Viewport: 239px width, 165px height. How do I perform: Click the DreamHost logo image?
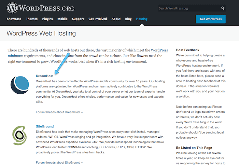(x=20, y=85)
